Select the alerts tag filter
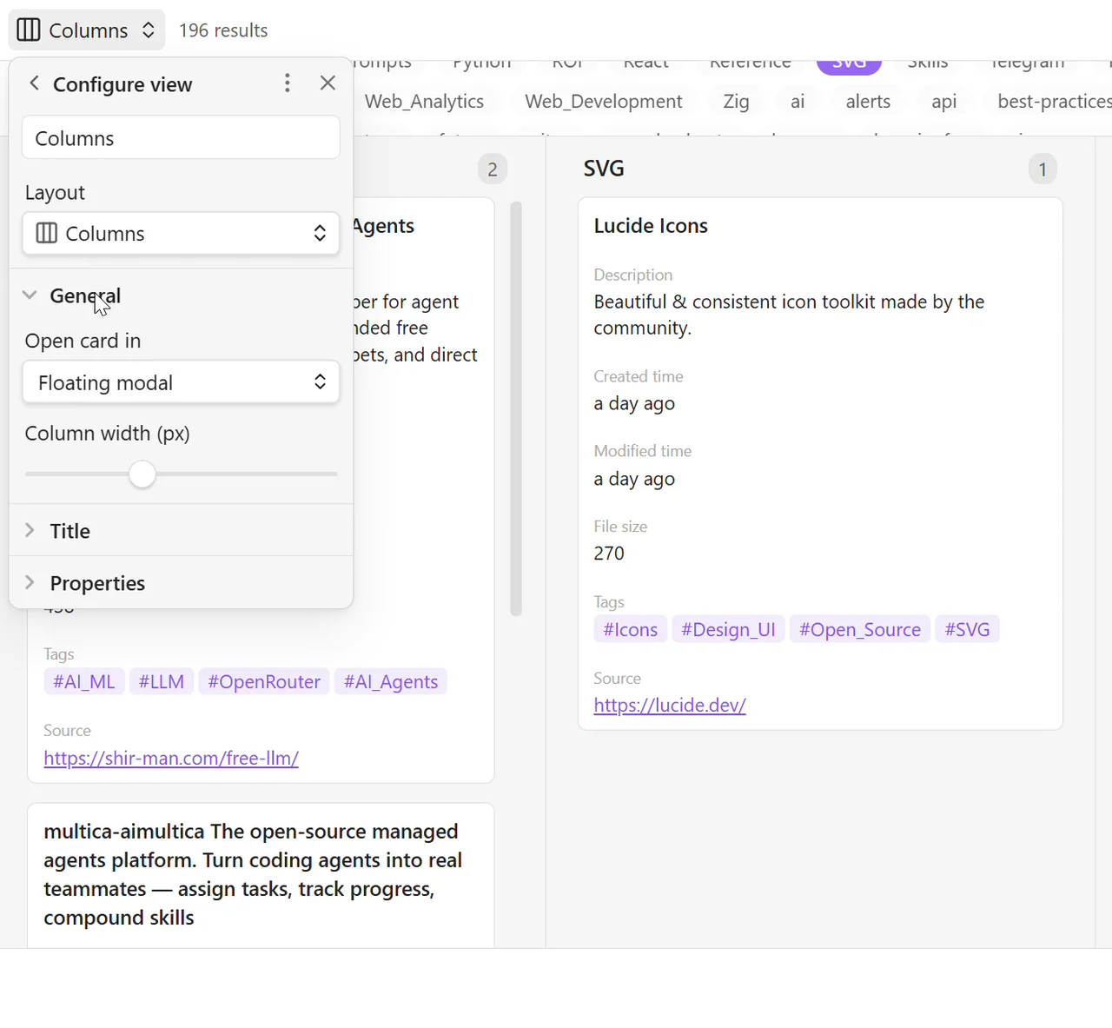Viewport: 1112px width, 1028px height. (x=868, y=102)
